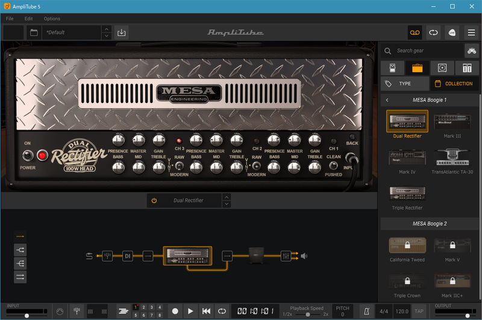Adjust the Playback Speed slider
This screenshot has height=320, width=482.
pyautogui.click(x=307, y=315)
